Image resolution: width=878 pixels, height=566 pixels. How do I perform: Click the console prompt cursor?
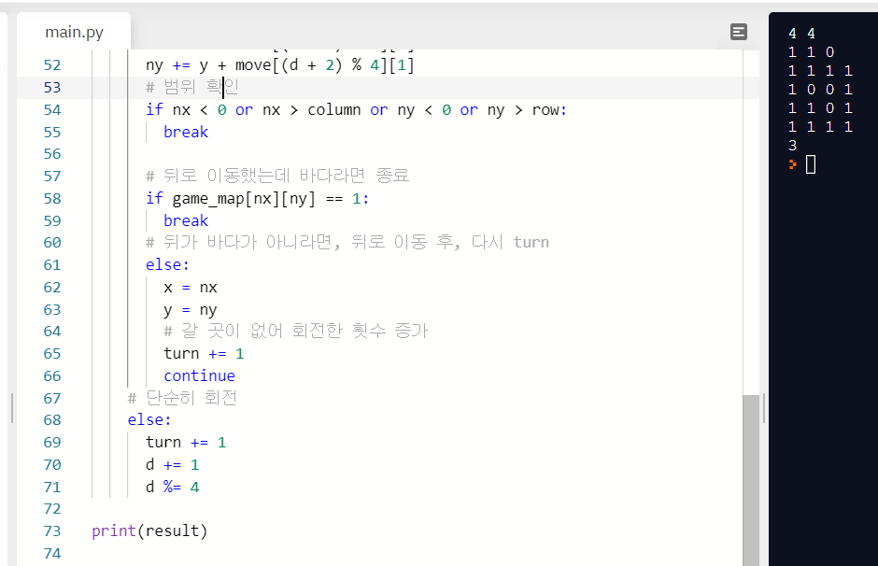tap(810, 164)
